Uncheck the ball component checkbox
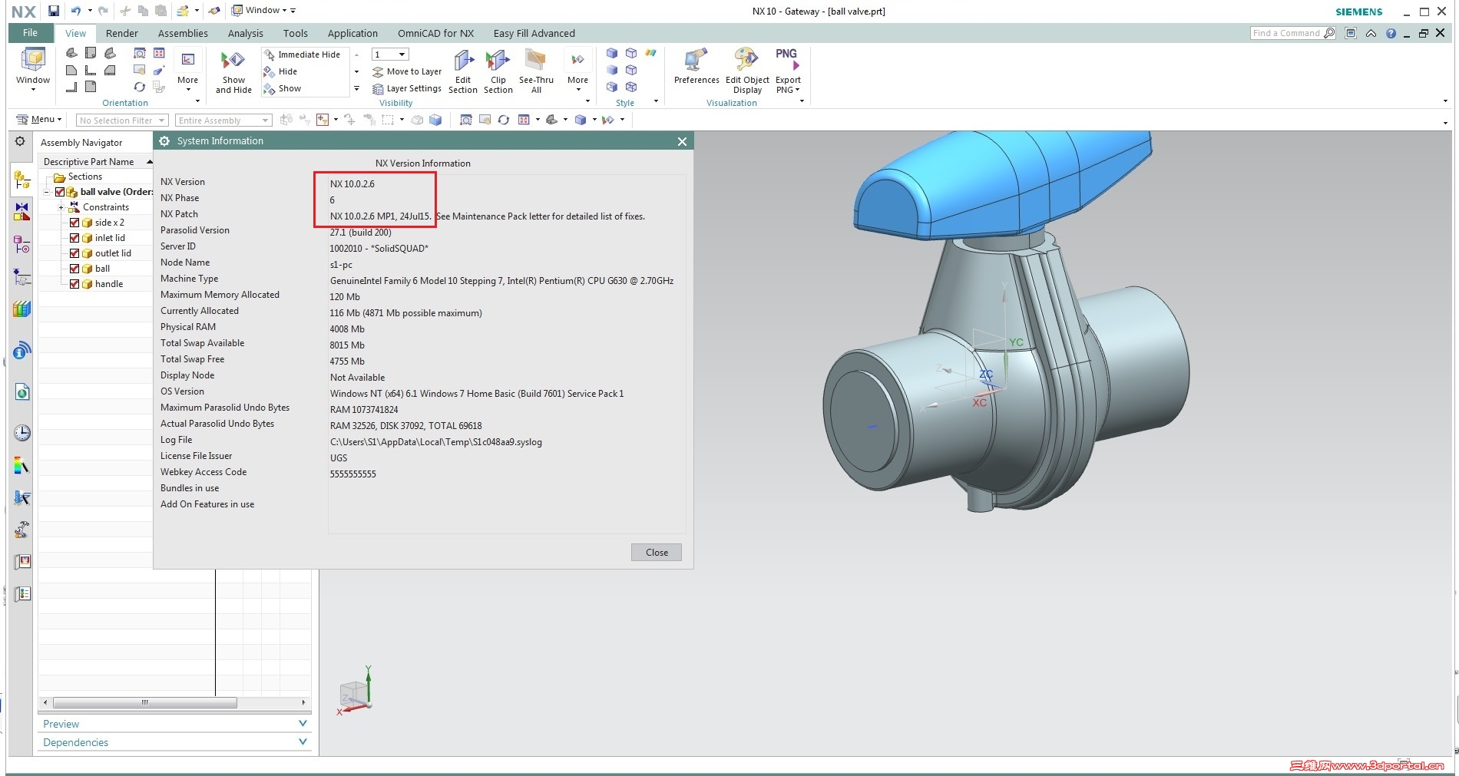The height and width of the screenshot is (776, 1459). (x=74, y=269)
